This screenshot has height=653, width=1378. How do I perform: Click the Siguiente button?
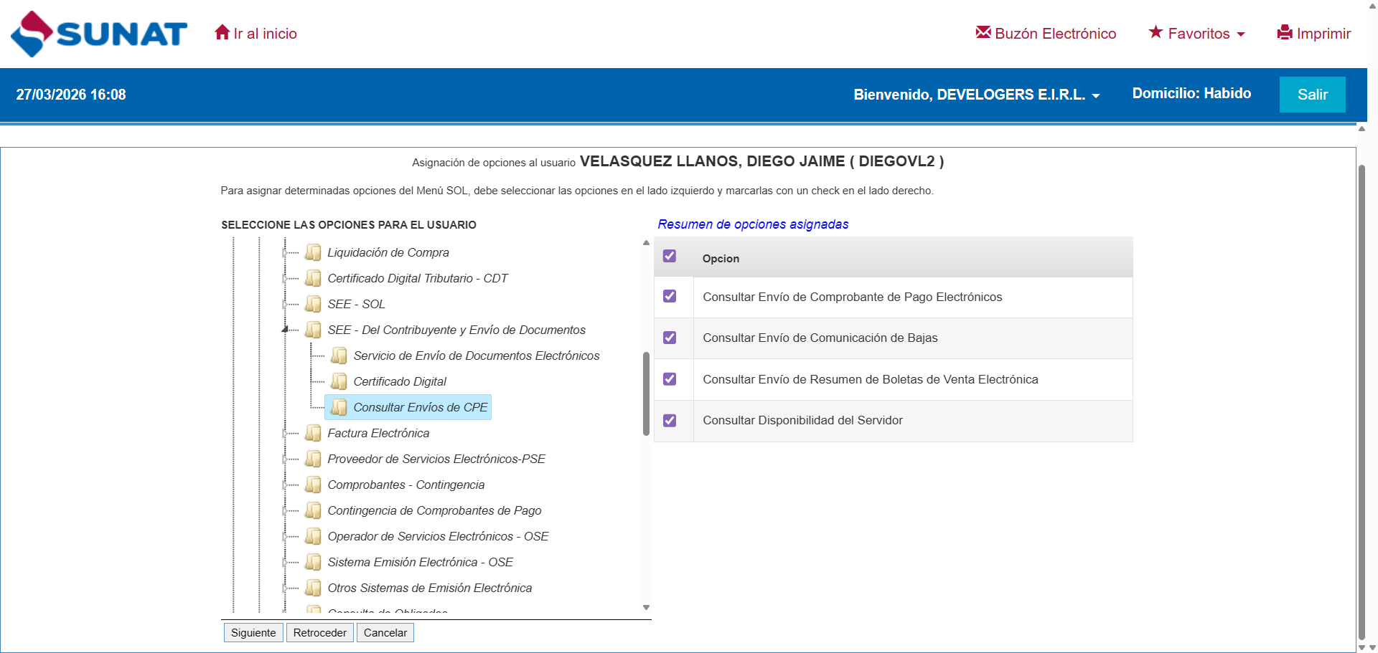253,633
